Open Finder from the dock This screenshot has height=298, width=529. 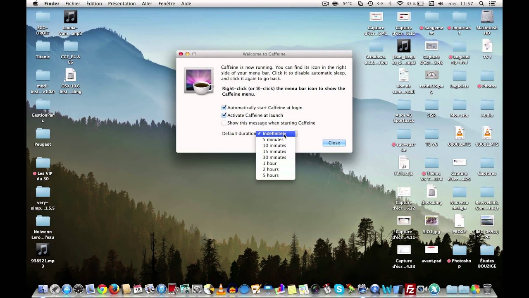43,289
